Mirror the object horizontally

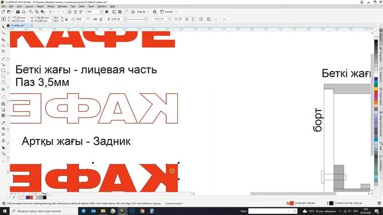point(95,19)
